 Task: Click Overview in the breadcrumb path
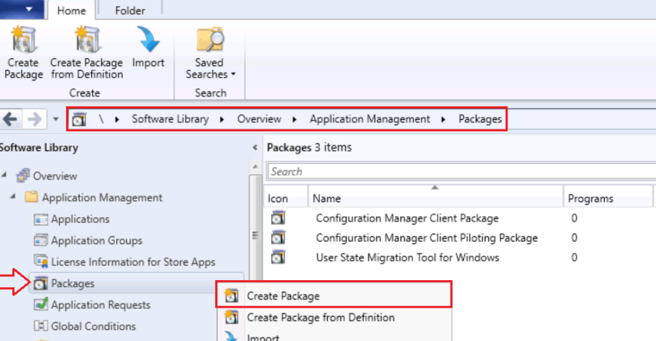pyautogui.click(x=259, y=119)
